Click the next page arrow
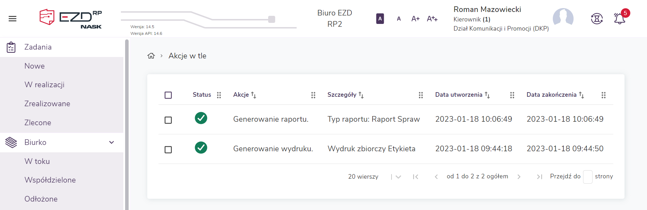This screenshot has width=647, height=210. tap(519, 177)
